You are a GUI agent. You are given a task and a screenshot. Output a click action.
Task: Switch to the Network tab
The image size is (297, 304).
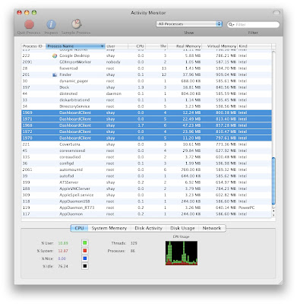[x=212, y=228]
